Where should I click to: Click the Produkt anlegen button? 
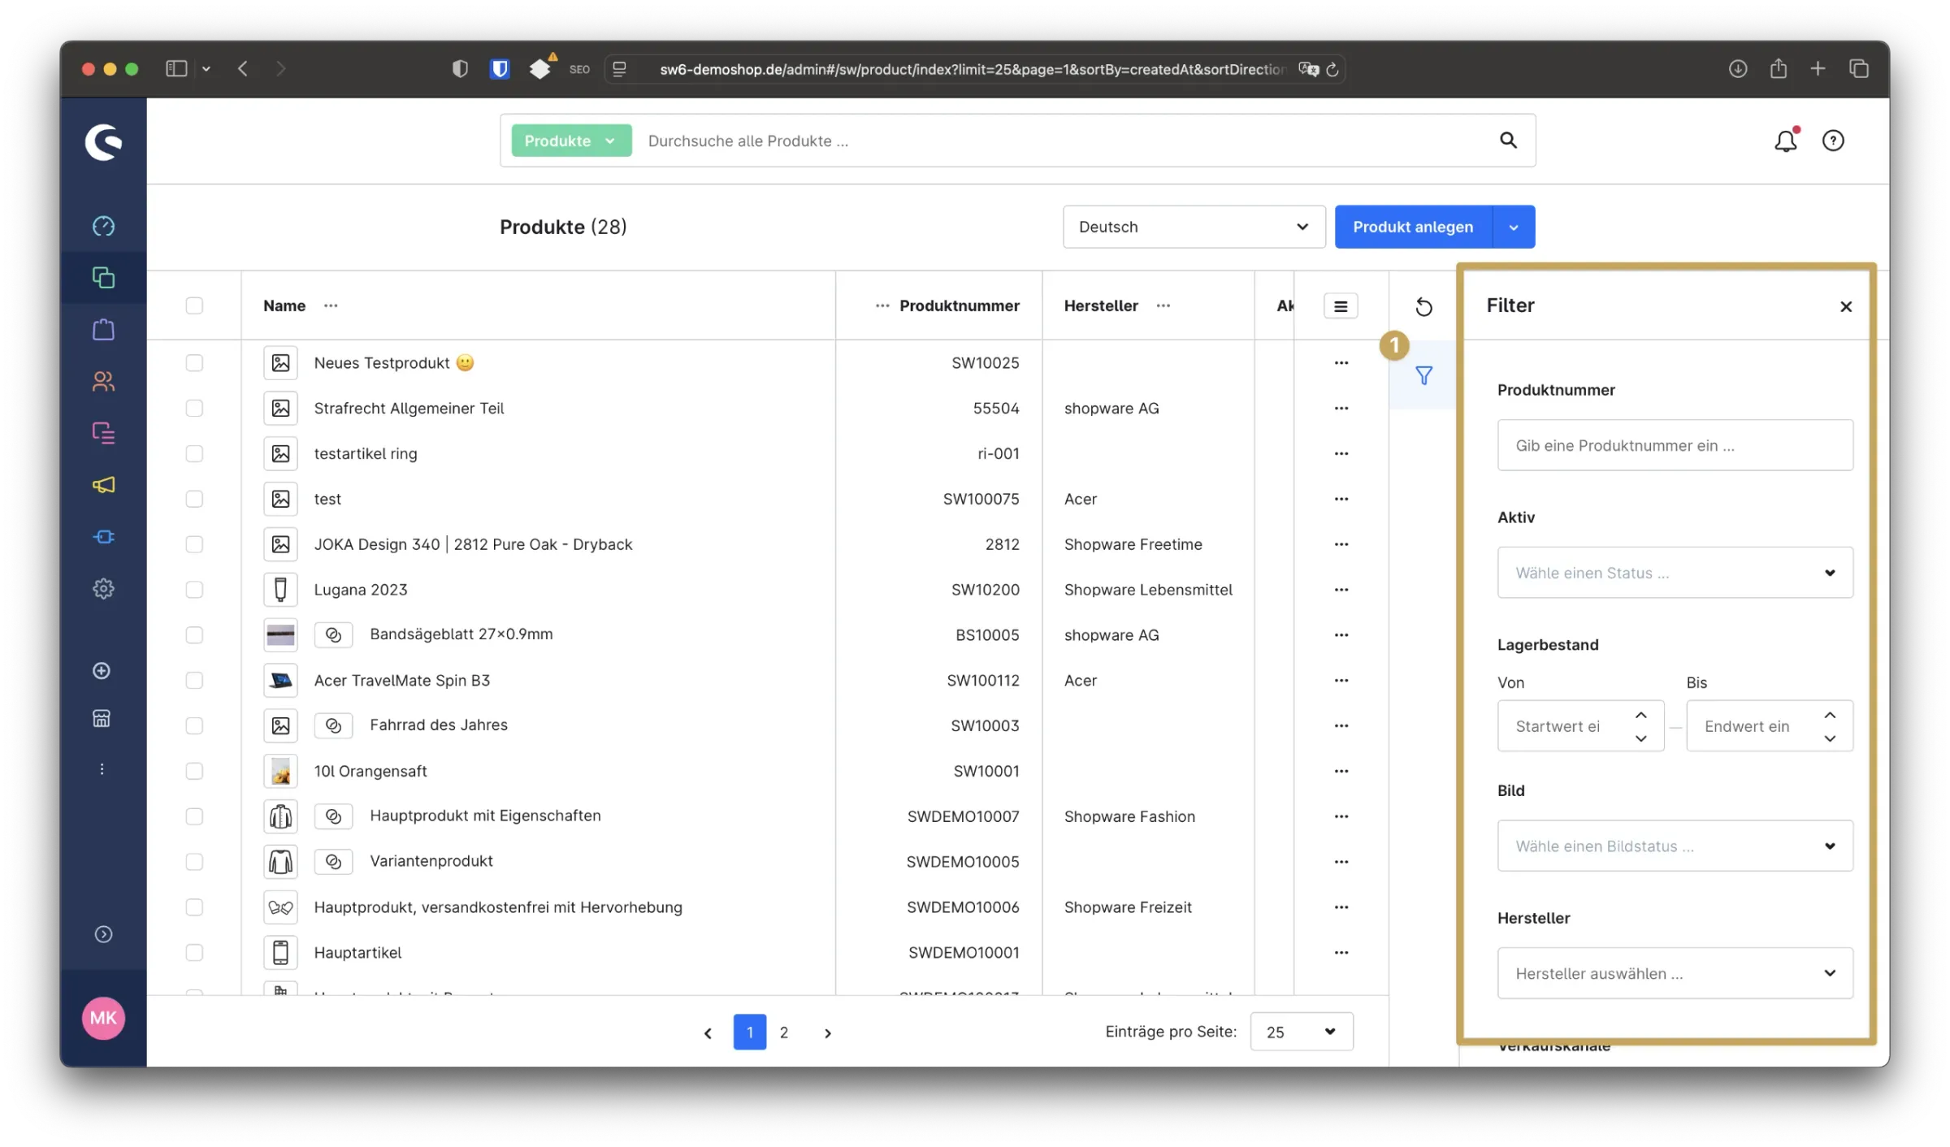click(1413, 227)
